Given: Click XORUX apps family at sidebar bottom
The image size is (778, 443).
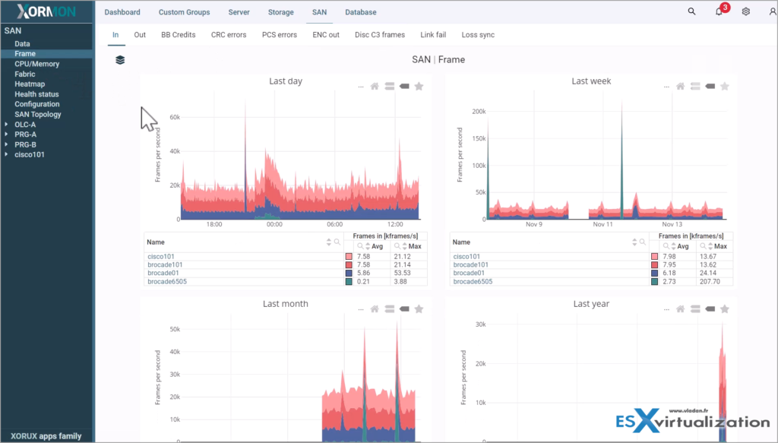Looking at the screenshot, I should tap(46, 435).
